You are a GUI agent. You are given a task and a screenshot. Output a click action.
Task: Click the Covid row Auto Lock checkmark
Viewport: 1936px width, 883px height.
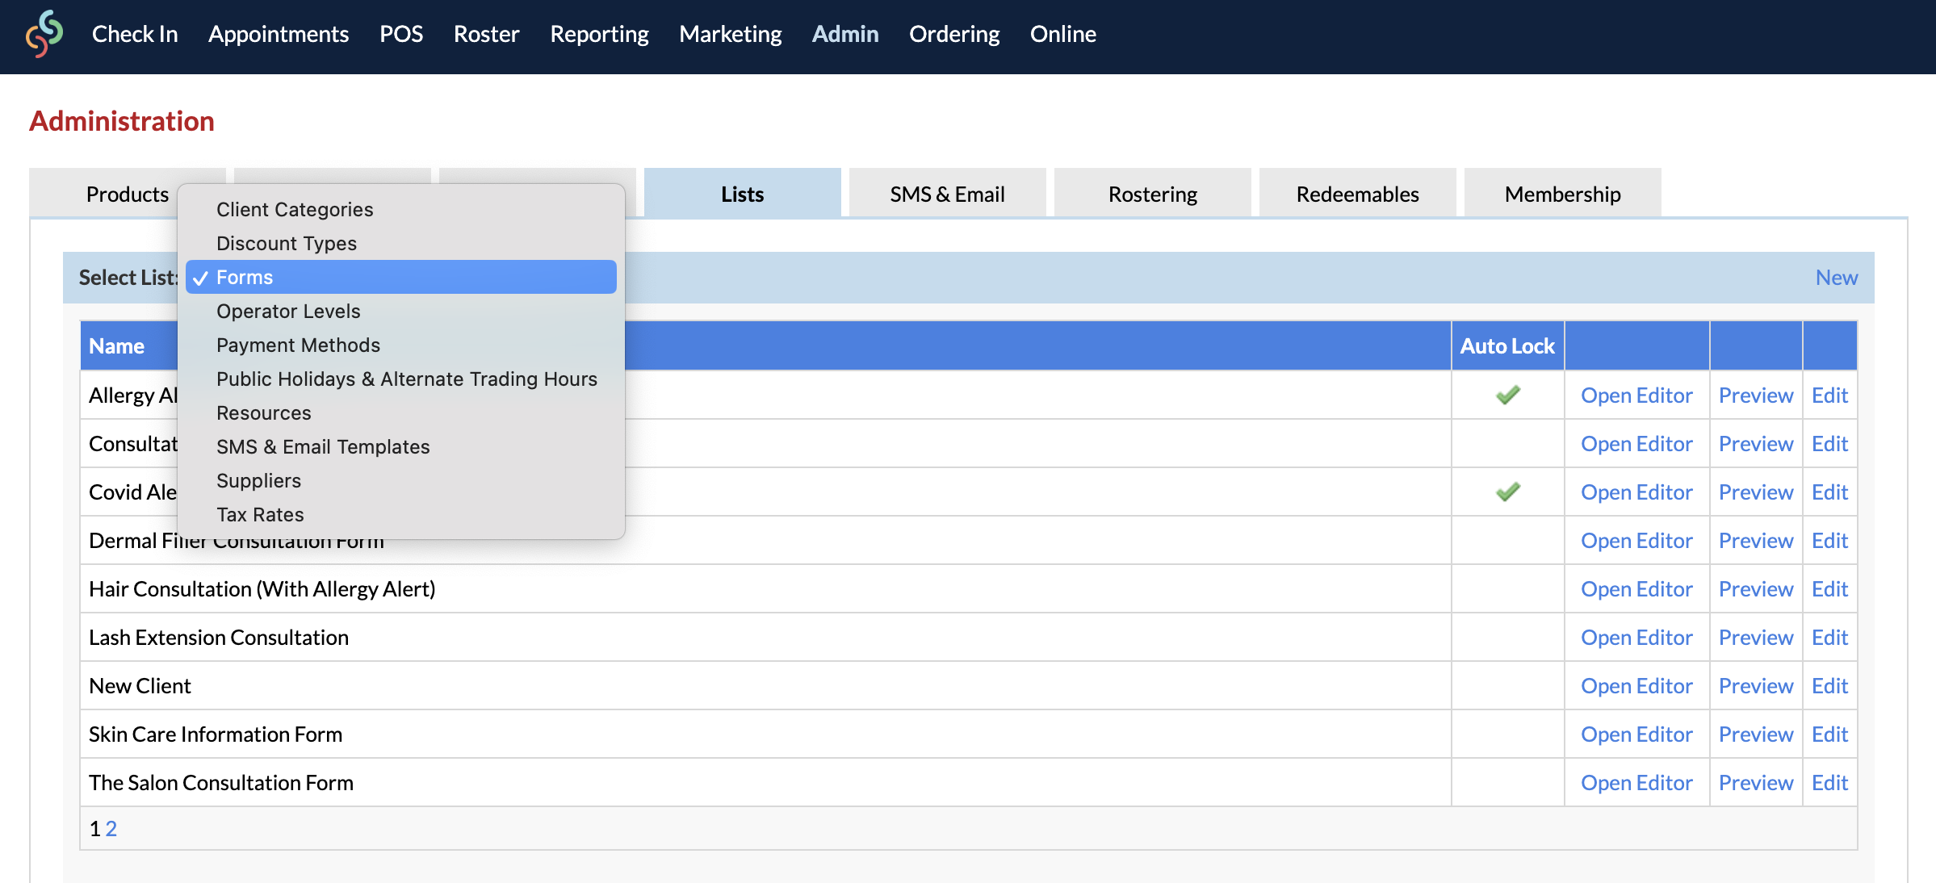[x=1507, y=492]
